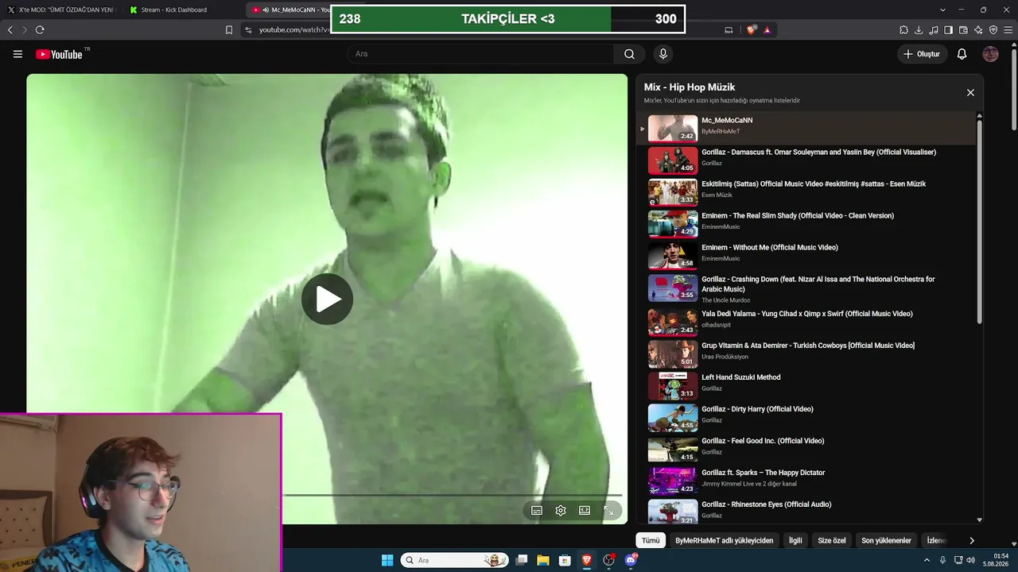Image resolution: width=1018 pixels, height=572 pixels.
Task: Select the Mc_MeMoCaNN YouTube browser tab
Action: [288, 10]
